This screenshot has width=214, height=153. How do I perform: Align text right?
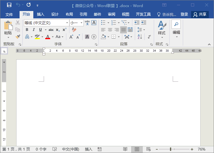pyautogui.click(x=117, y=30)
